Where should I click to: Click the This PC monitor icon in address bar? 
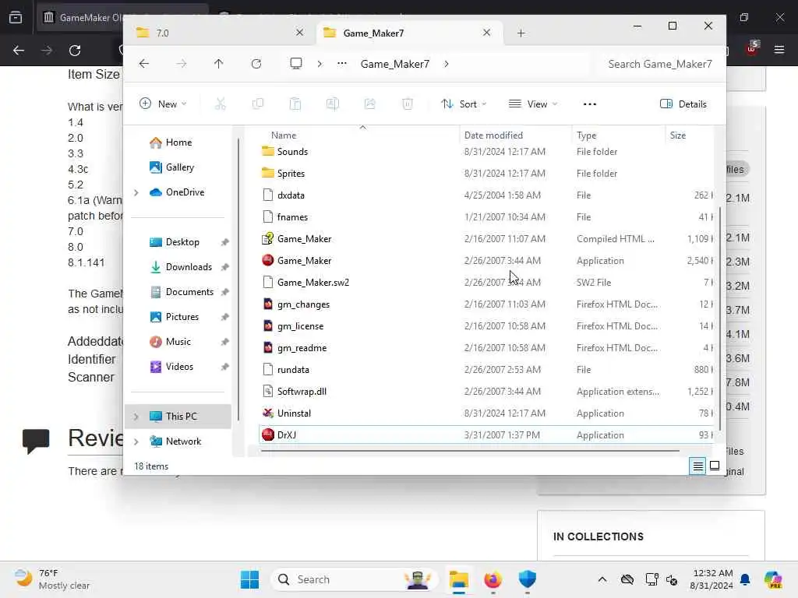pyautogui.click(x=295, y=64)
